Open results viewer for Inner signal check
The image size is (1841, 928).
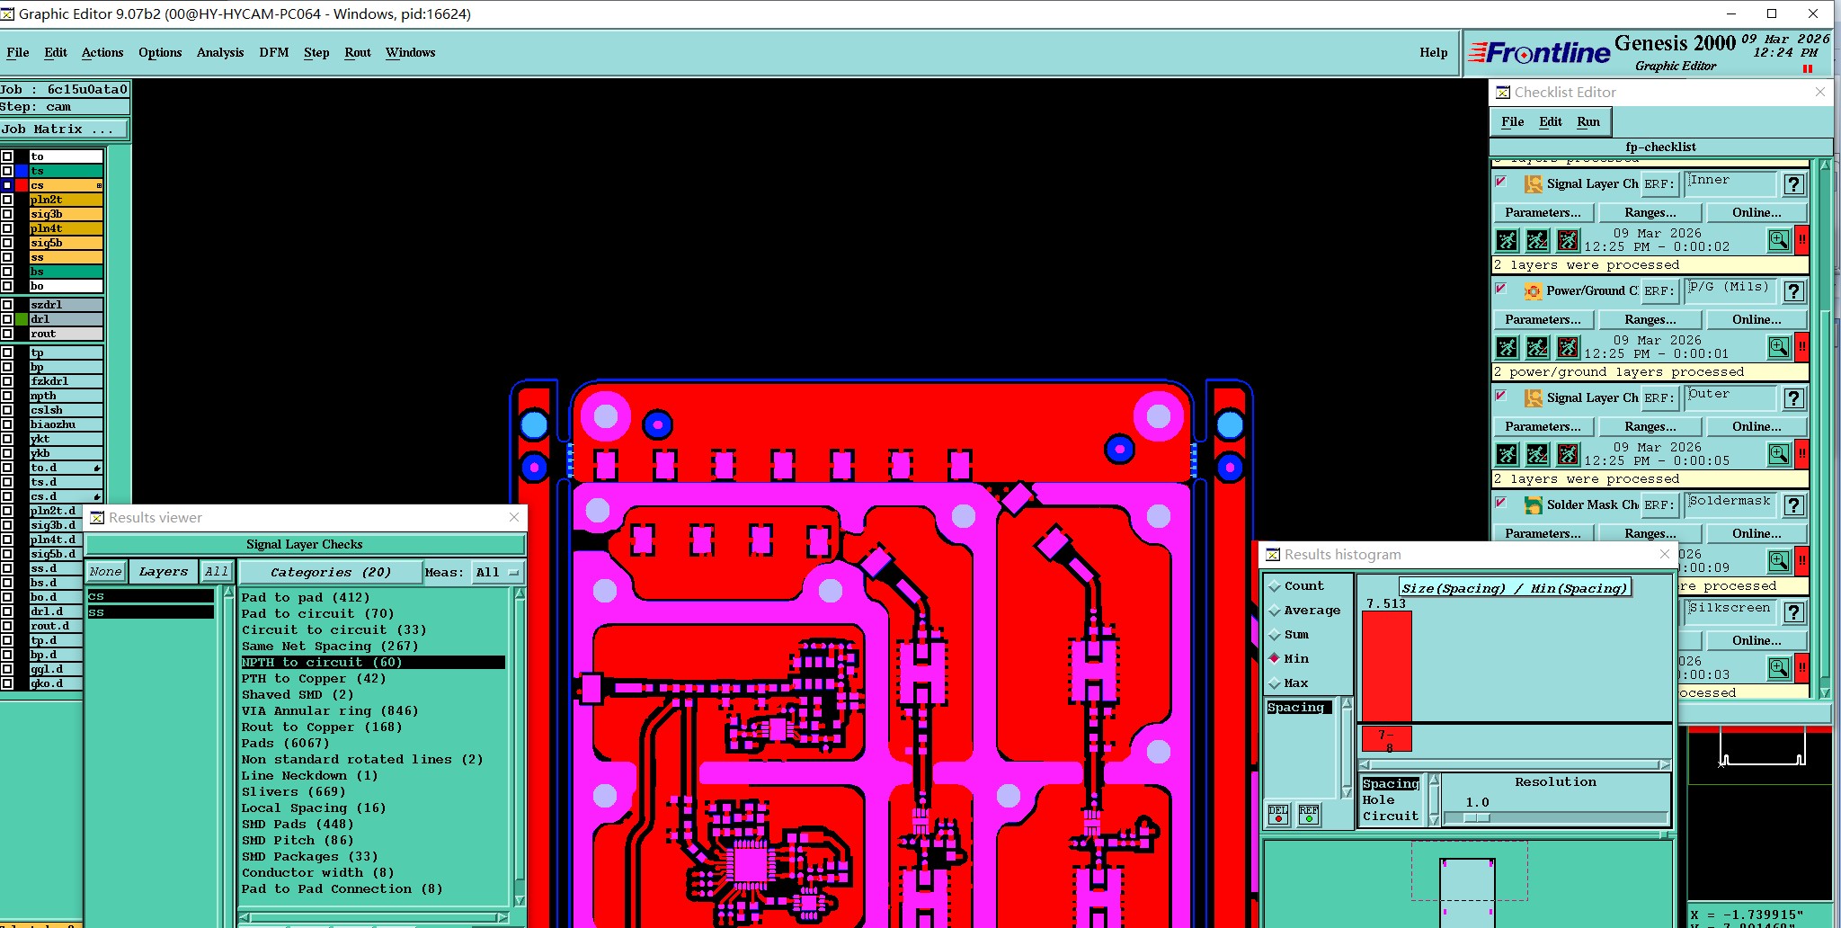tap(1779, 240)
